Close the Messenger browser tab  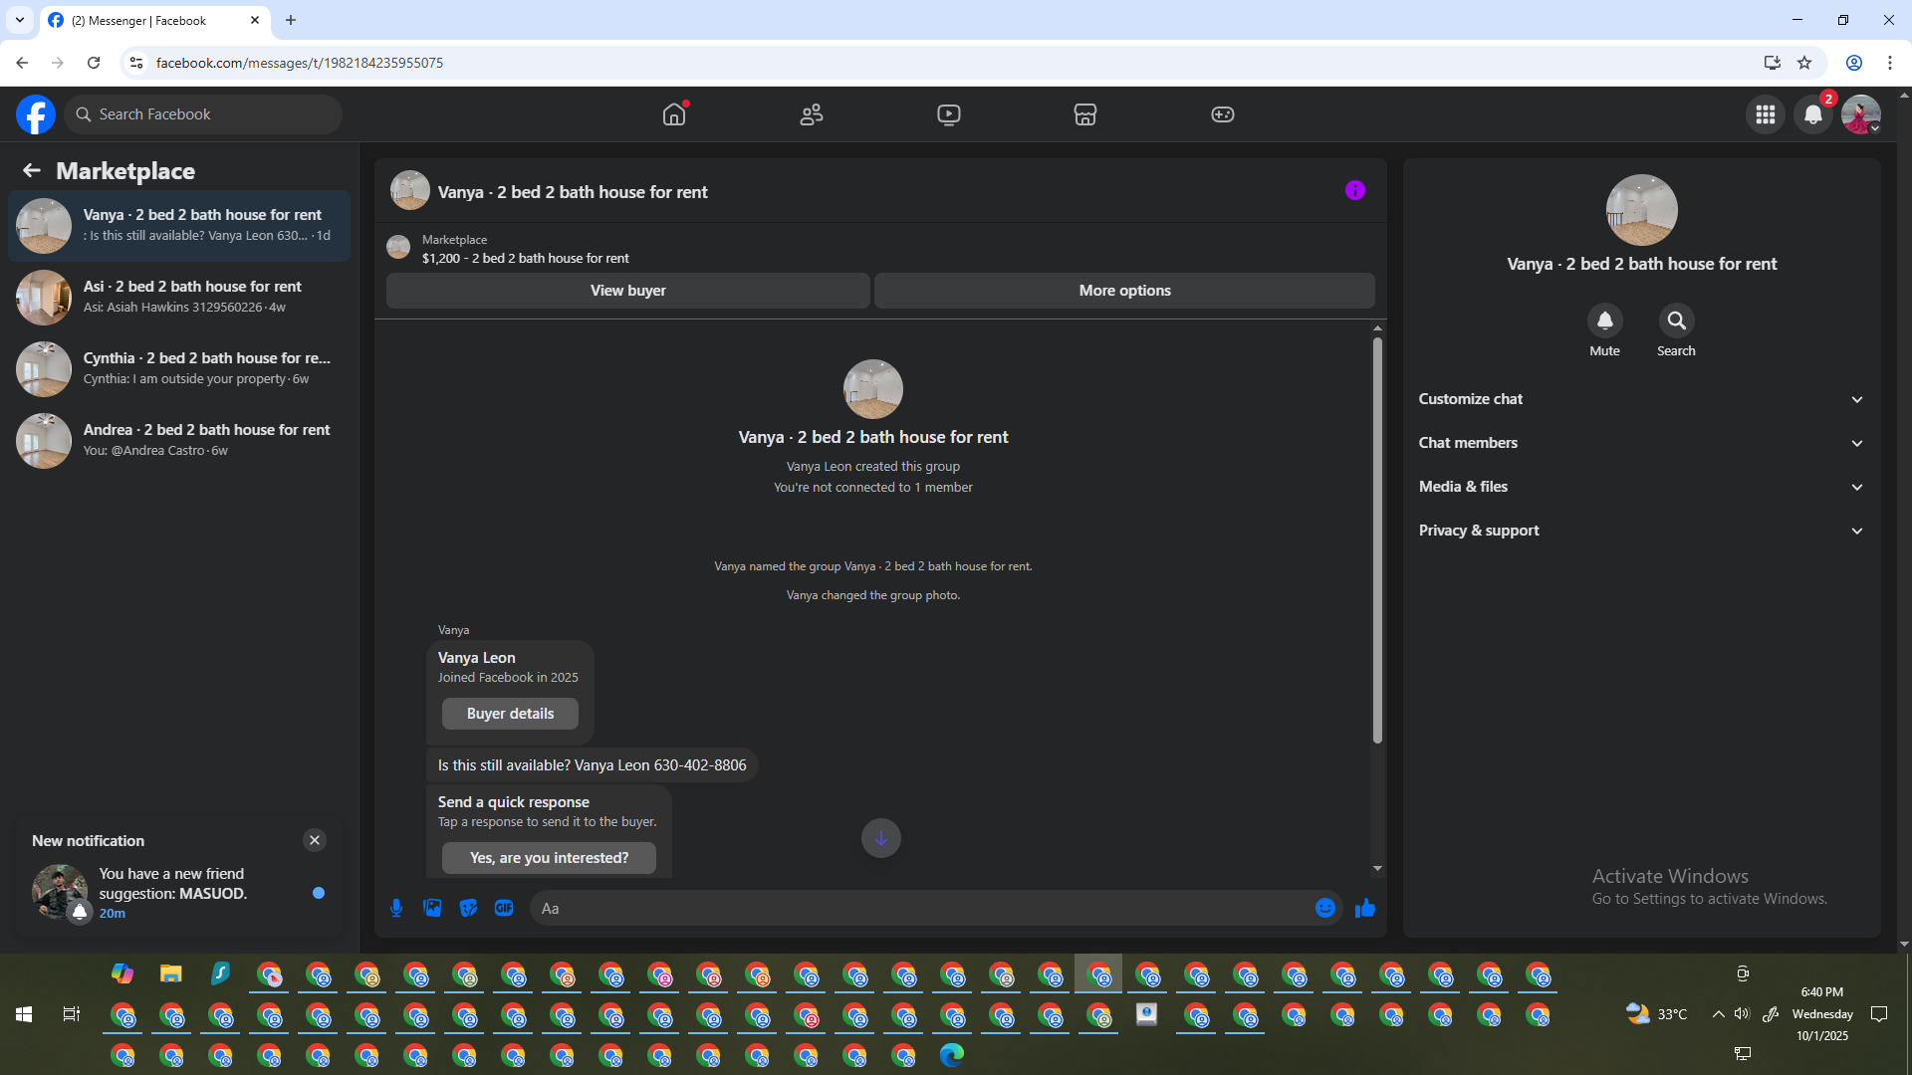[255, 20]
